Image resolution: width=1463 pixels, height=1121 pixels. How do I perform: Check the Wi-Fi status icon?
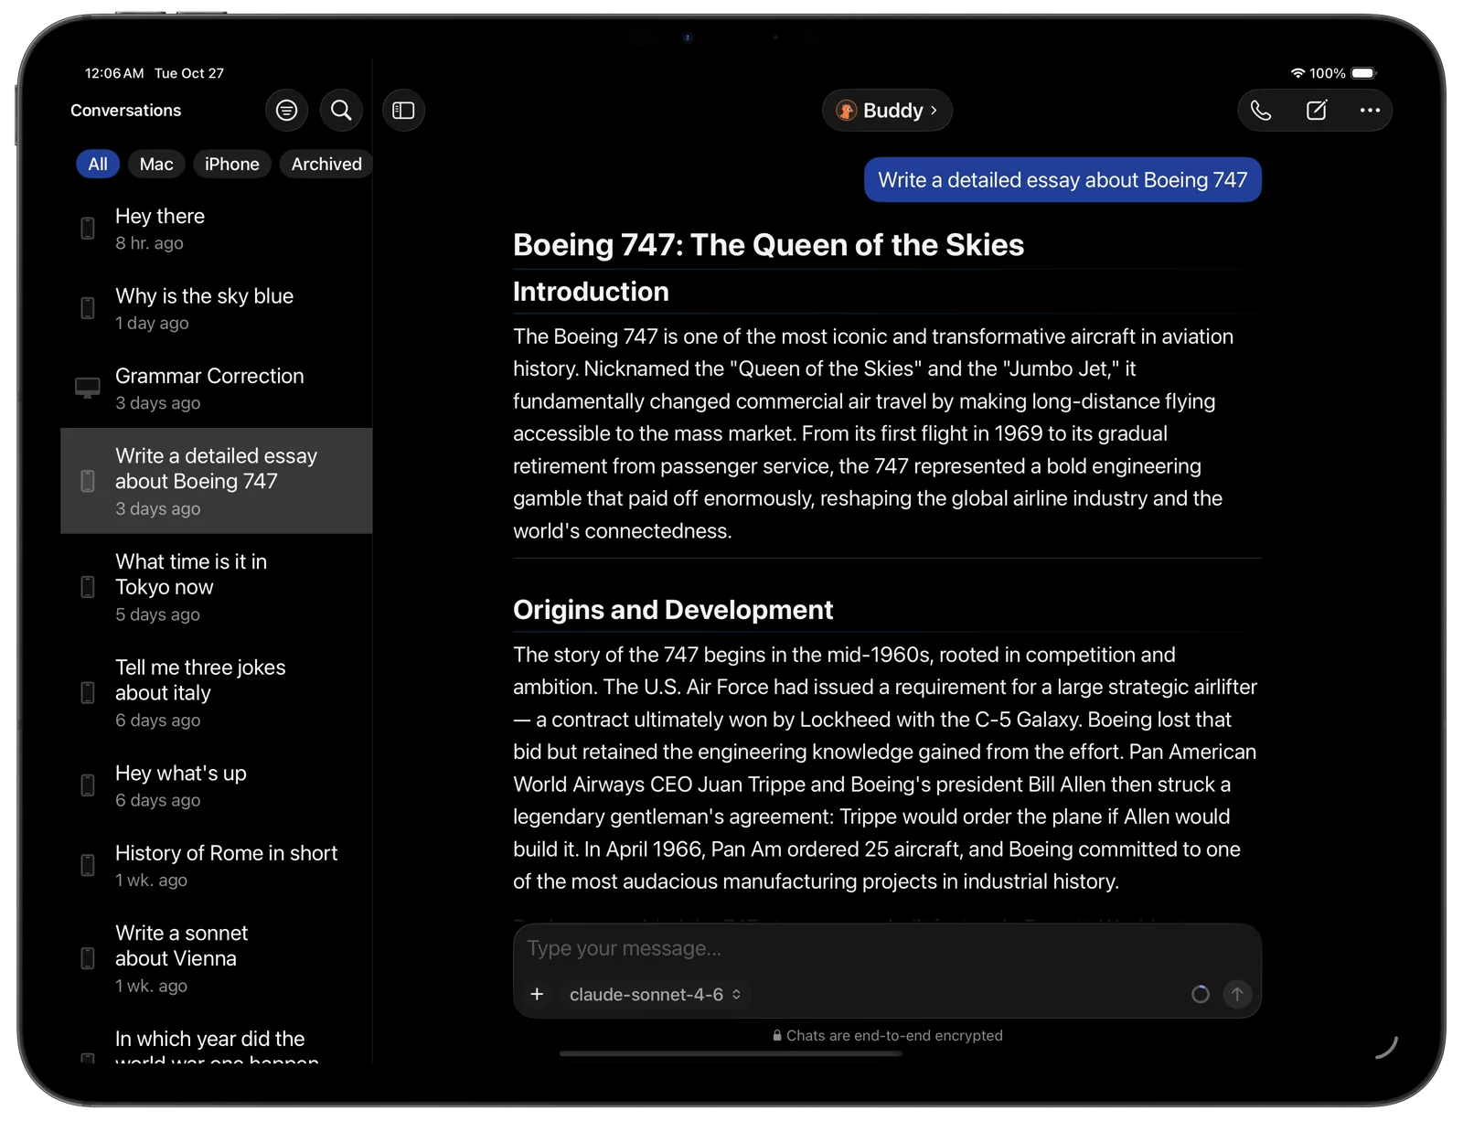(x=1297, y=73)
